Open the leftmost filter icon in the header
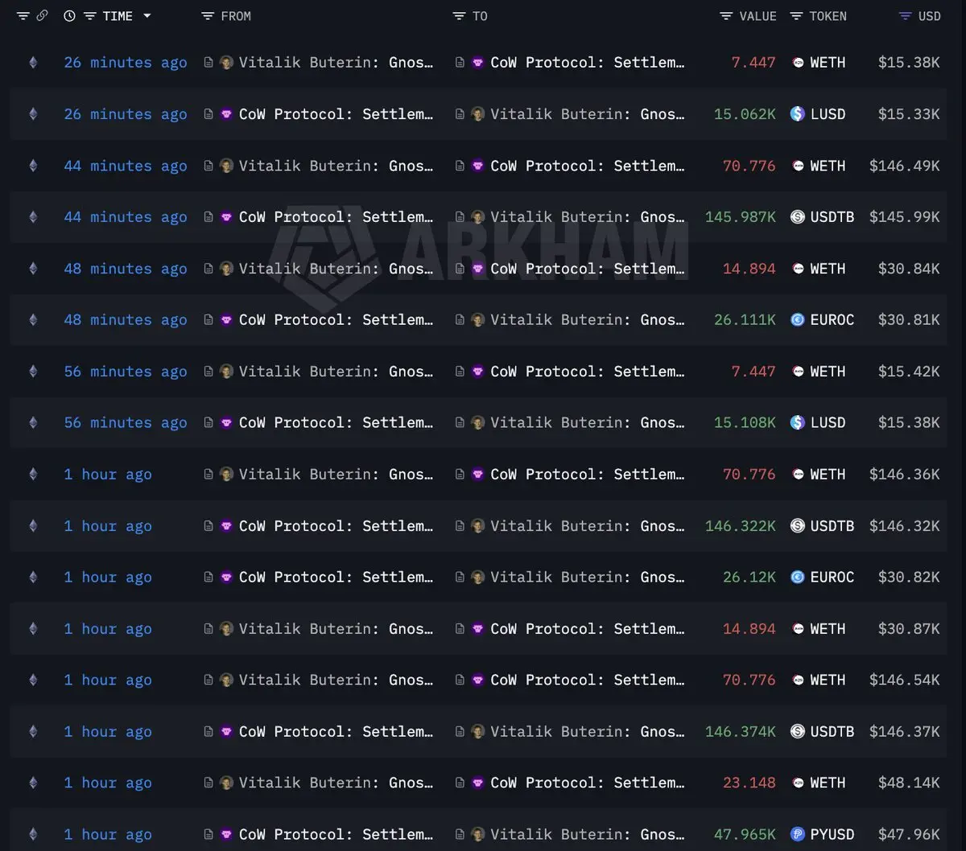The image size is (966, 851). coord(23,16)
